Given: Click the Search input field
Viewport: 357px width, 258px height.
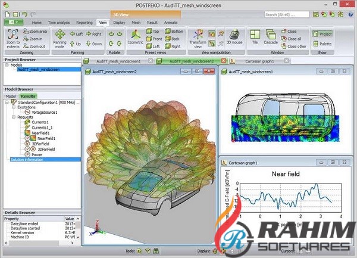Looking at the screenshot, I should [287, 14].
